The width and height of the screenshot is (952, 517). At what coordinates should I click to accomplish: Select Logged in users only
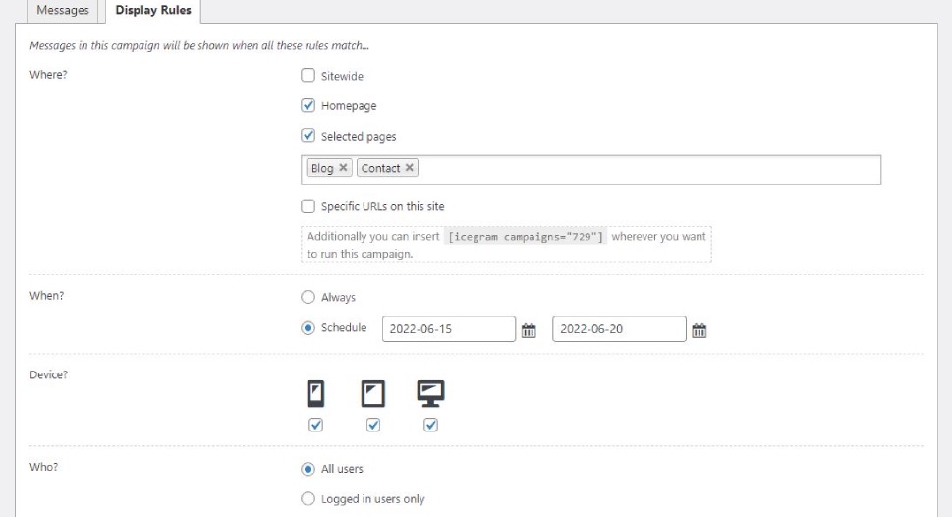[308, 498]
